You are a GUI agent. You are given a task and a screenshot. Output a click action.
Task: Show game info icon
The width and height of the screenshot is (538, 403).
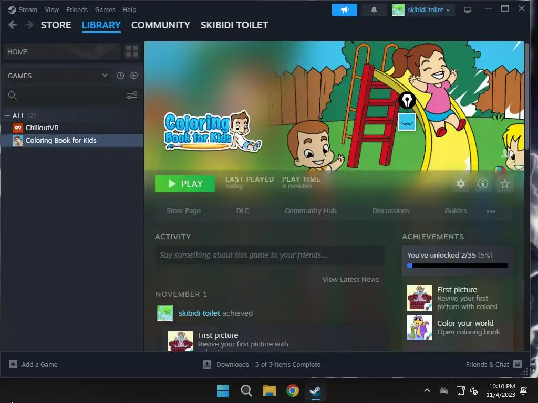point(483,184)
